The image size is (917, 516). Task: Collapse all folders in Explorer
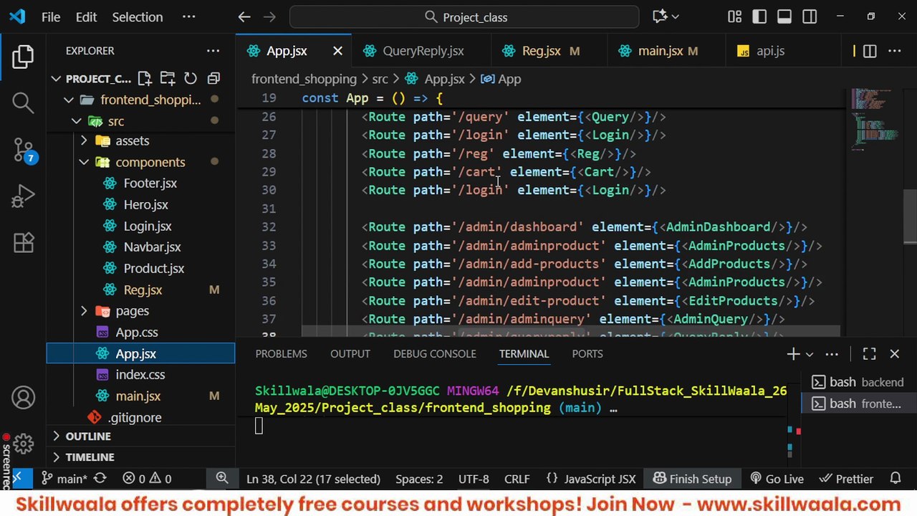pyautogui.click(x=213, y=79)
